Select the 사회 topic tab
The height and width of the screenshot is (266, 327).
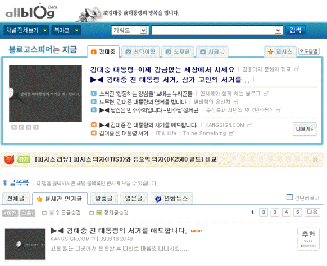tap(212, 52)
